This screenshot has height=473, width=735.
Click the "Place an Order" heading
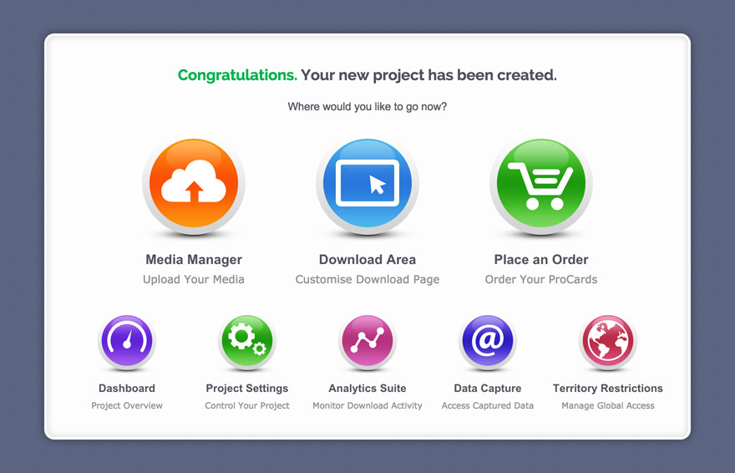[x=541, y=260]
